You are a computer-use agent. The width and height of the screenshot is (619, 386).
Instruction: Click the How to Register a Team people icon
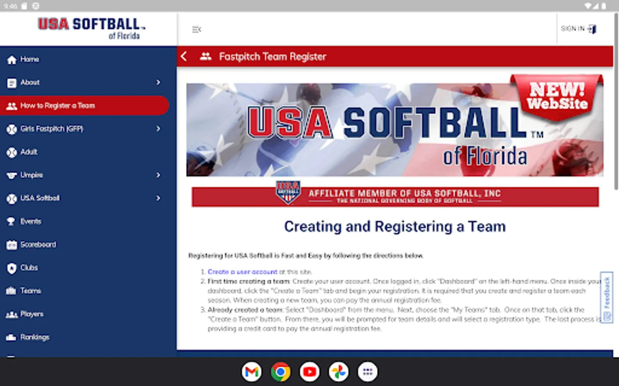point(12,106)
